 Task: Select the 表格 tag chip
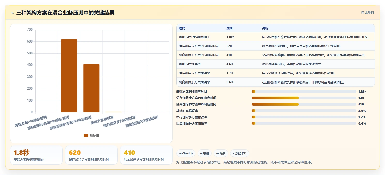pos(205,153)
